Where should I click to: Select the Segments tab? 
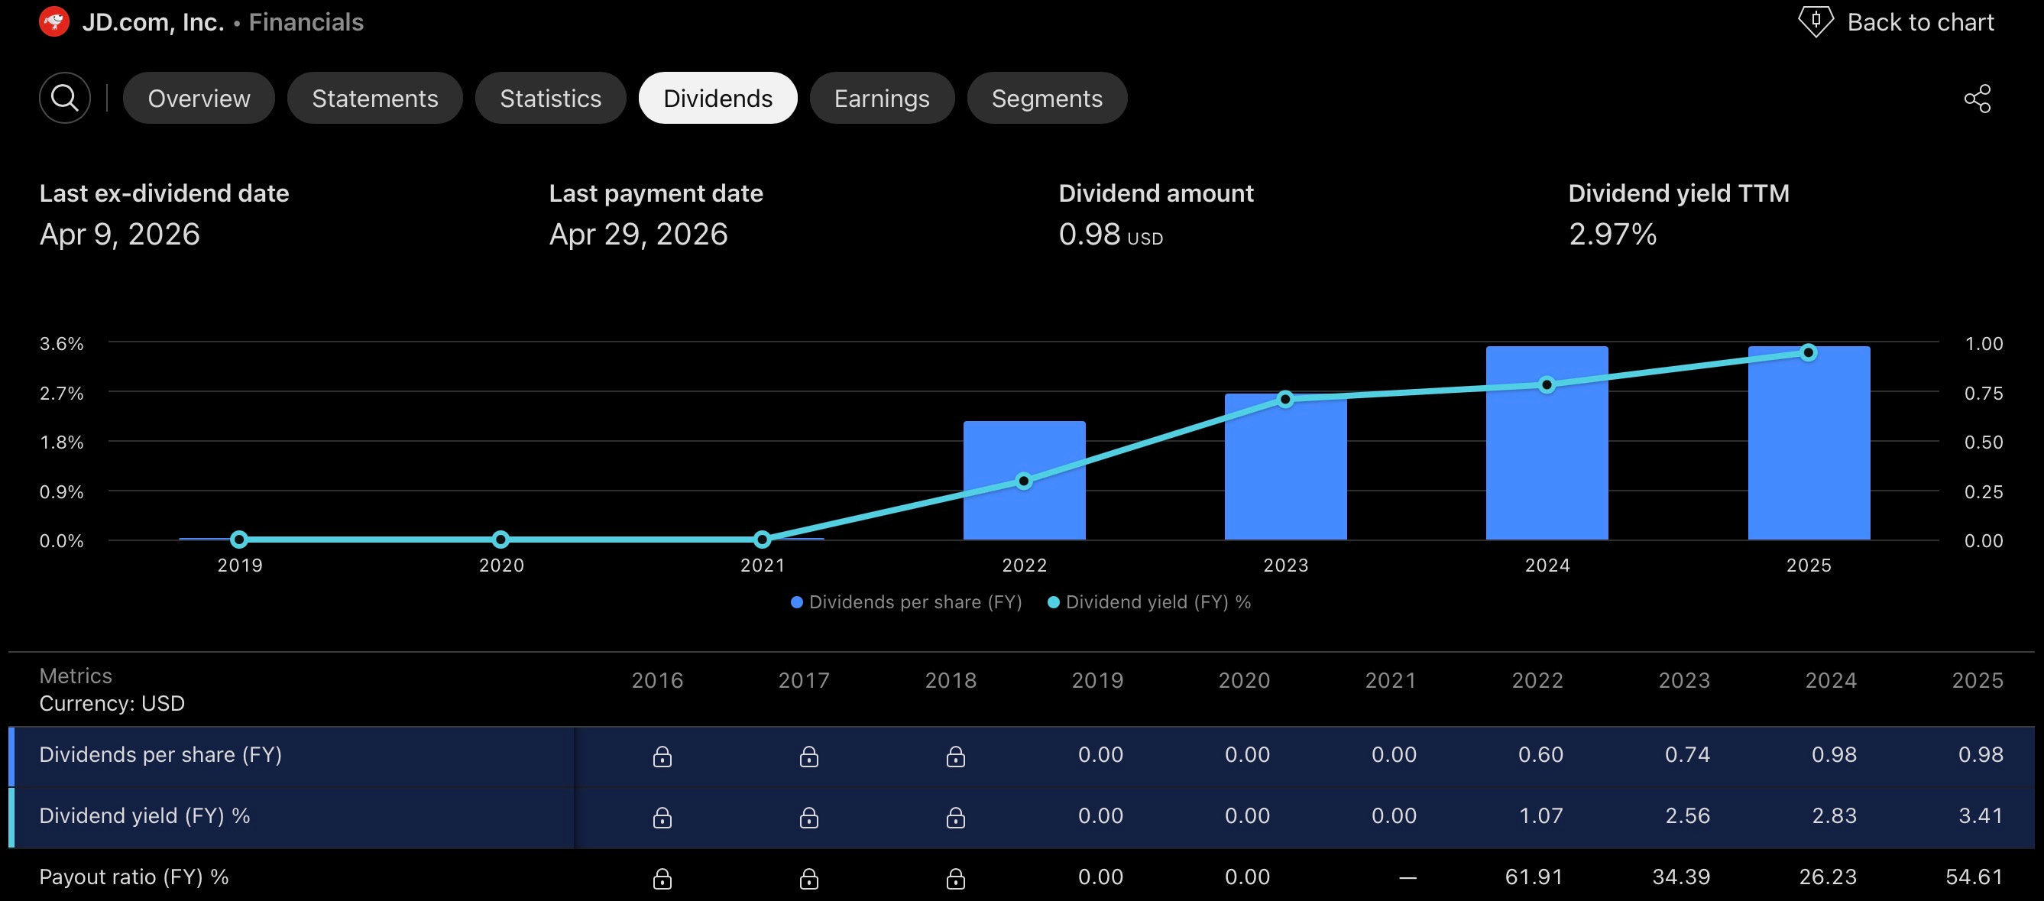point(1047,98)
